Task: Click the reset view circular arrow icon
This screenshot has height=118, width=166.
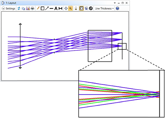Action: click(x=91, y=8)
